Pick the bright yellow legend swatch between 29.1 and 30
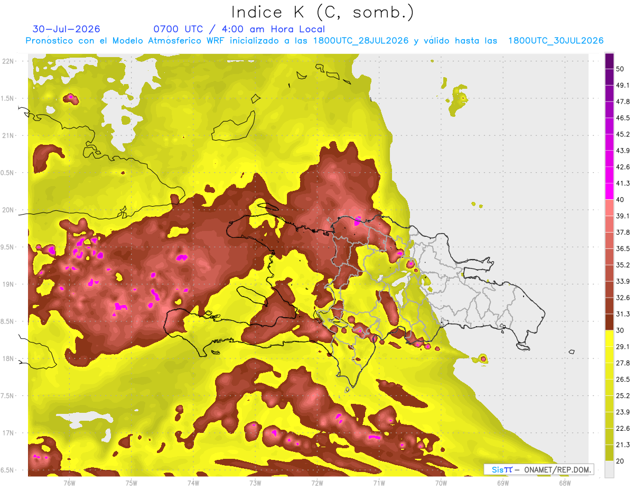The height and width of the screenshot is (490, 634). [609, 338]
